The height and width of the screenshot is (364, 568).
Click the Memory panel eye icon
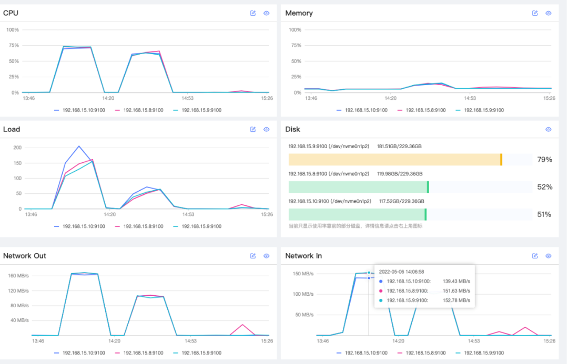549,13
